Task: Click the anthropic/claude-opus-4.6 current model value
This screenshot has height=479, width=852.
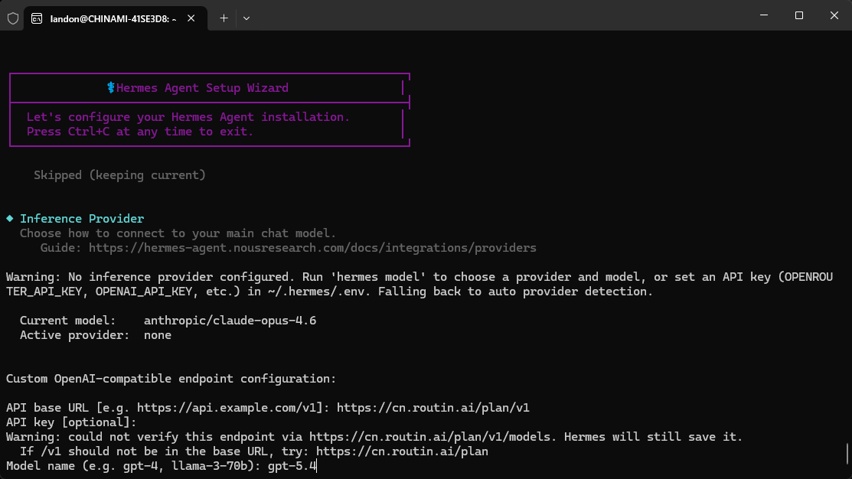Action: (230, 321)
